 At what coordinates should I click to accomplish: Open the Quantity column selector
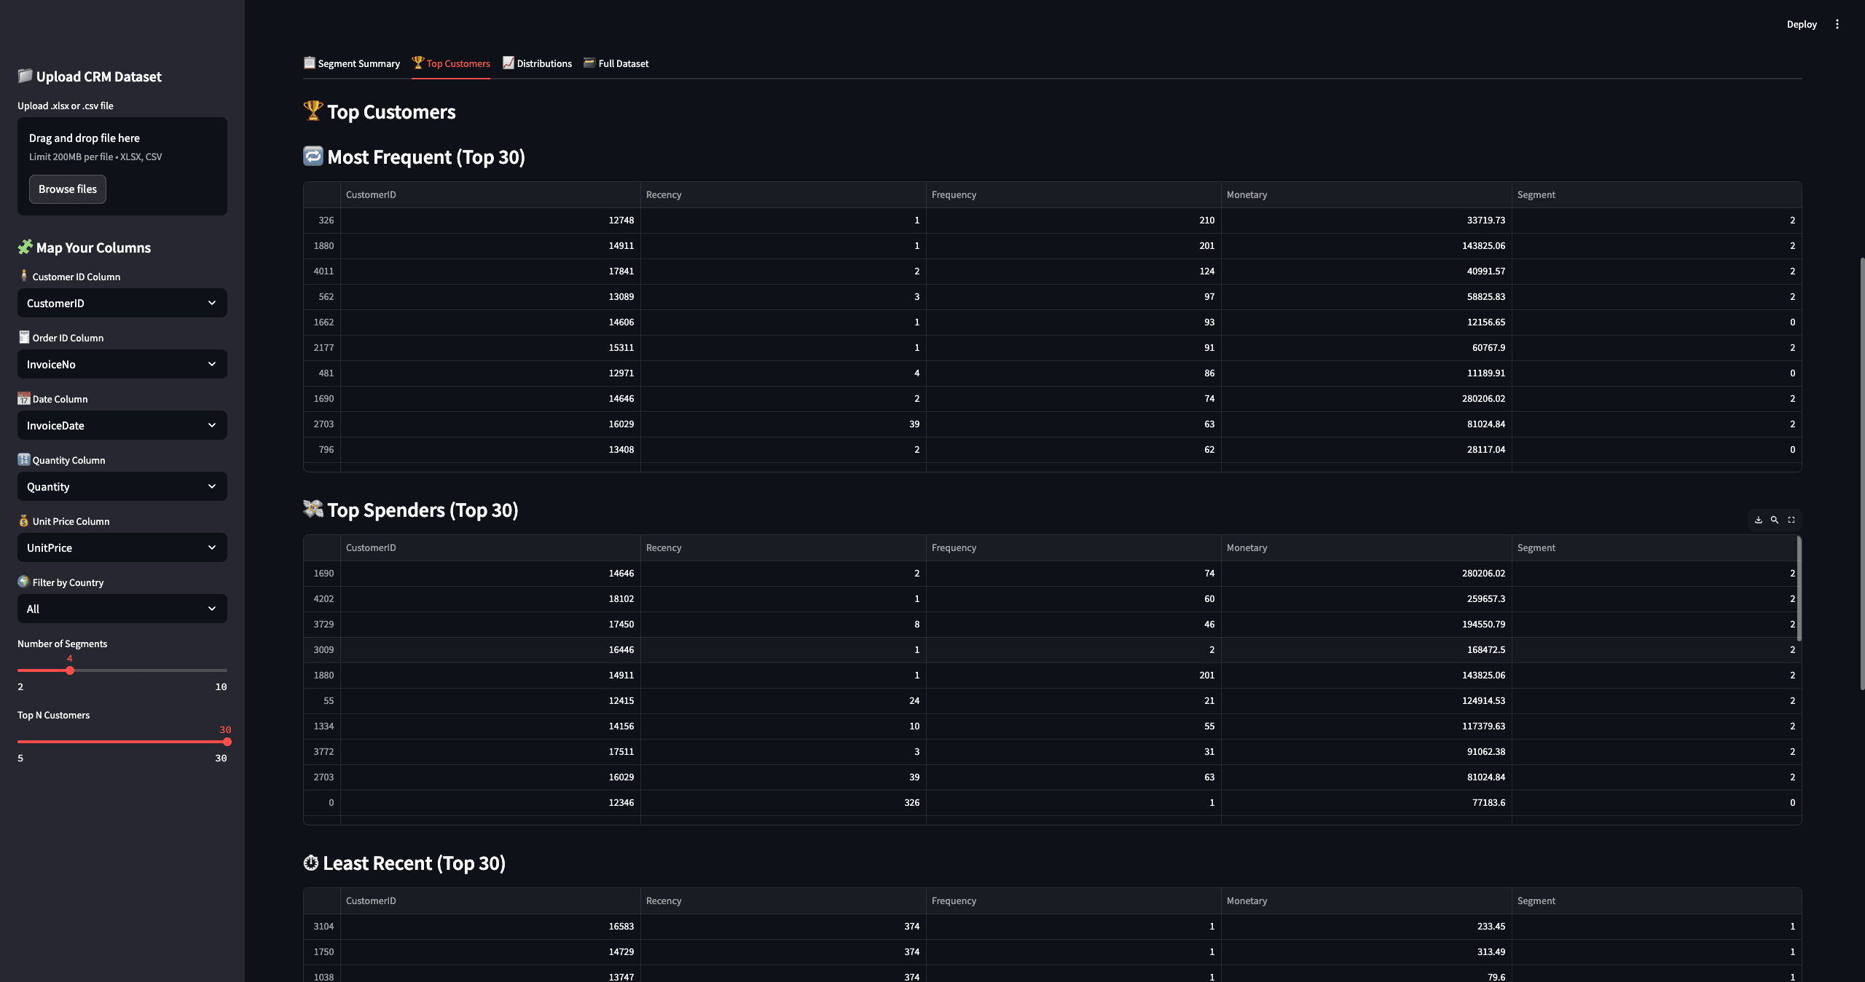[121, 486]
